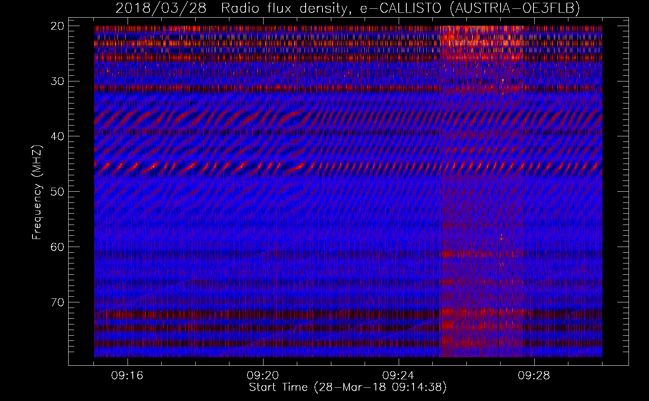Click the 40 MHz frequency tick label
Image resolution: width=649 pixels, height=401 pixels.
point(57,136)
